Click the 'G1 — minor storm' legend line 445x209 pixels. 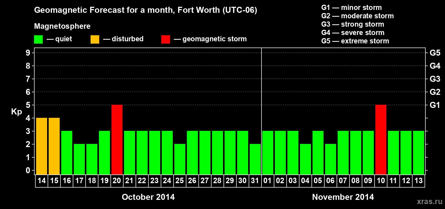pyautogui.click(x=352, y=8)
